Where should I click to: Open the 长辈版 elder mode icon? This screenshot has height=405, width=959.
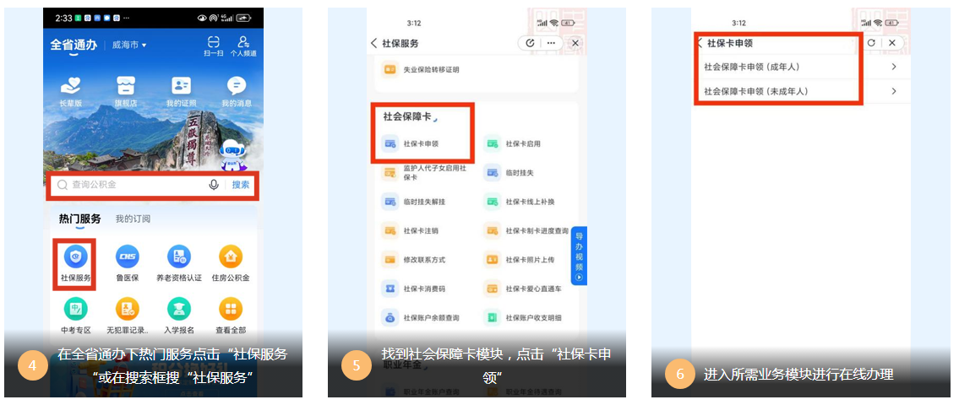point(72,86)
